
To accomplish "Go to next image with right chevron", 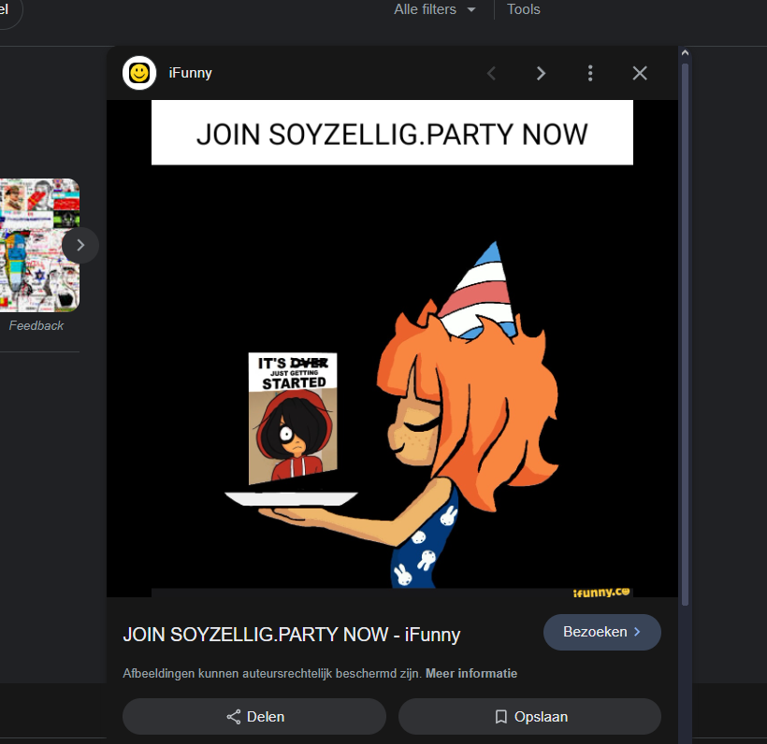I will [x=541, y=73].
